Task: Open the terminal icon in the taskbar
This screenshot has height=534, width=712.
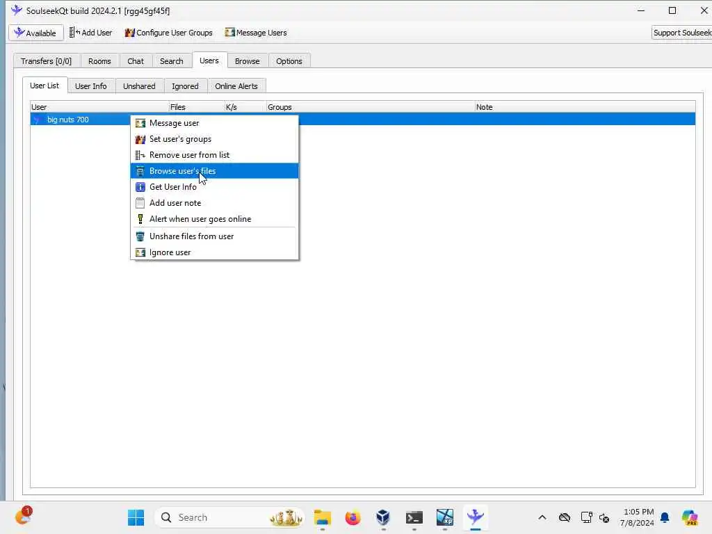Action: pos(414,517)
